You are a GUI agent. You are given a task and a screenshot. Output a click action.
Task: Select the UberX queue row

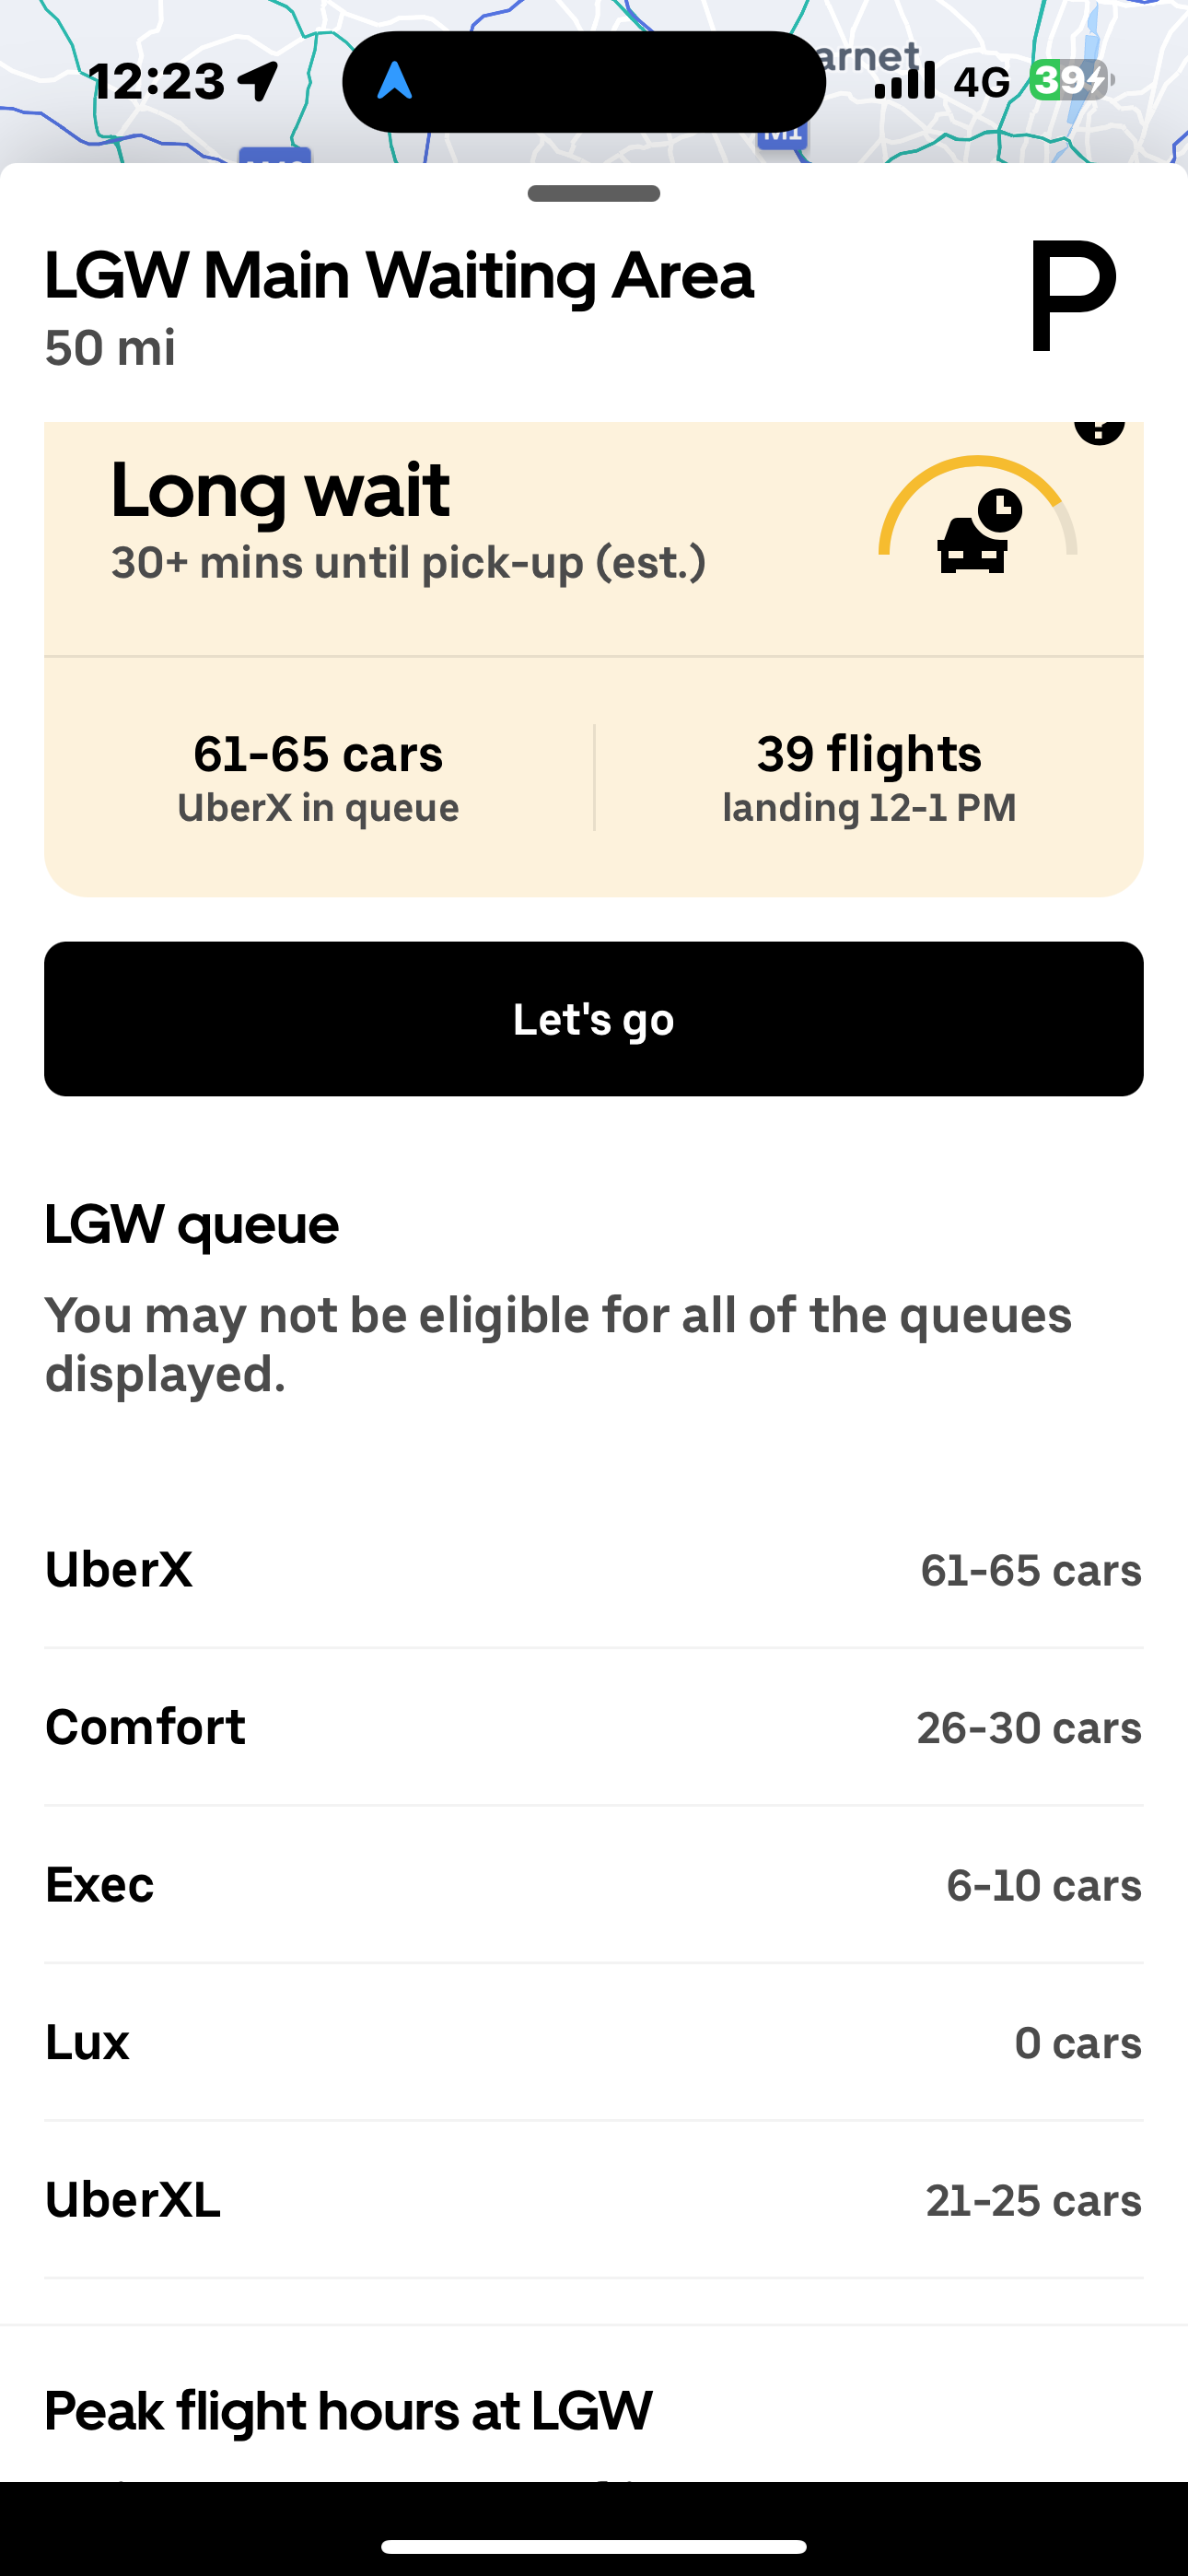(x=594, y=1570)
